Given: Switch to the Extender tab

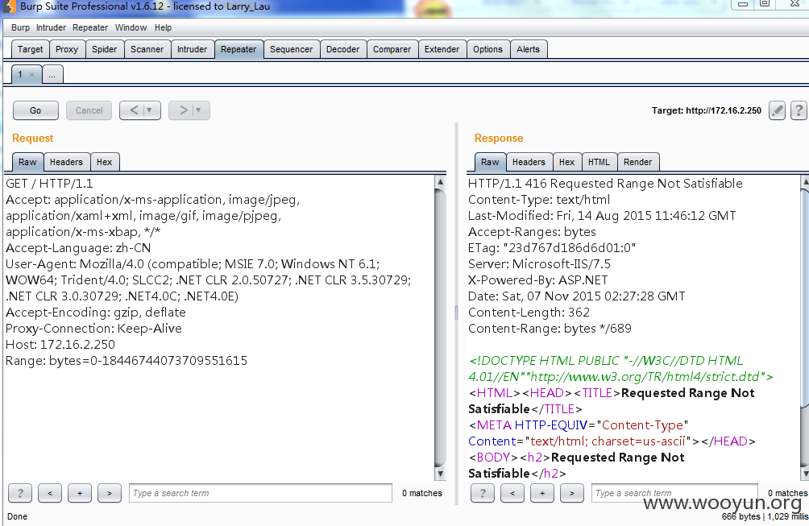Looking at the screenshot, I should click(x=442, y=49).
